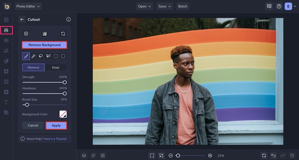Expand the Photo Editor dropdown

(28, 6)
